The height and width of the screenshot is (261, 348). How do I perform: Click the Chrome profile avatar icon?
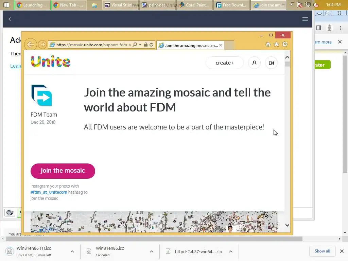tap(330, 28)
